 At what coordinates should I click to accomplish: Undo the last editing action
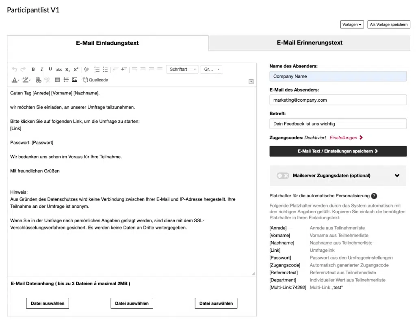pyautogui.click(x=15, y=69)
